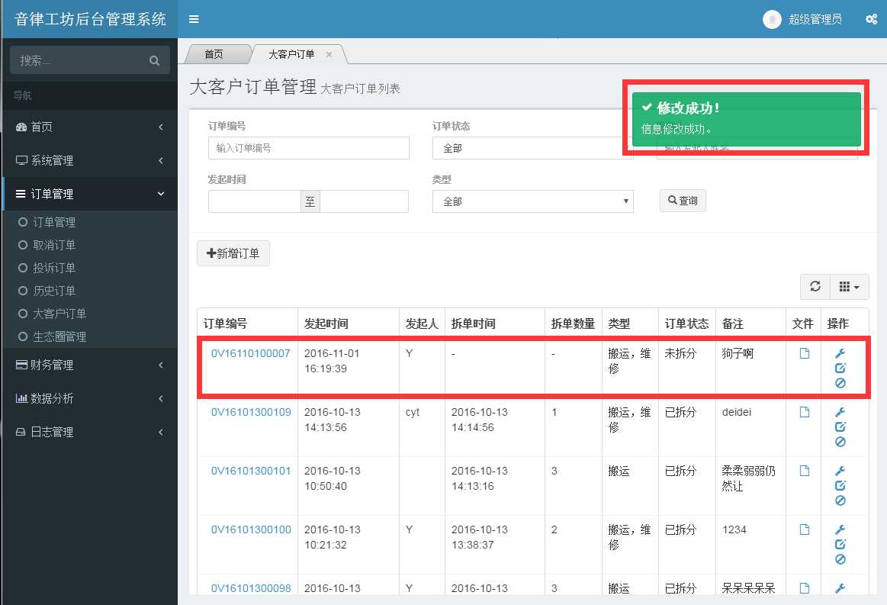The height and width of the screenshot is (605, 887).
Task: Open order link 0V16101300098
Action: click(251, 588)
